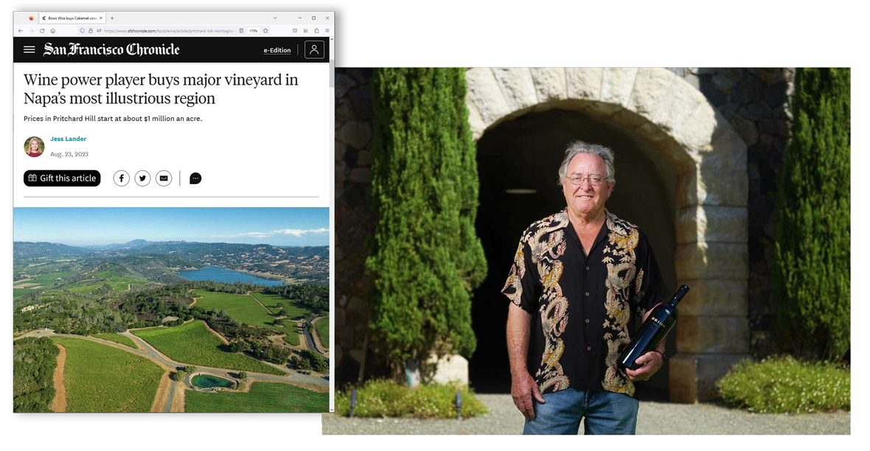The width and height of the screenshot is (870, 451).
Task: Expand the list all tabs chevron
Action: coord(275,18)
